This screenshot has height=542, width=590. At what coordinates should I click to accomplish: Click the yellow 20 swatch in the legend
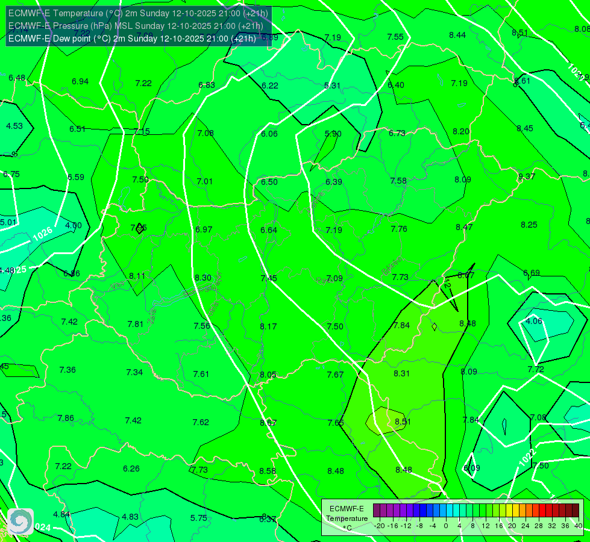[509, 511]
